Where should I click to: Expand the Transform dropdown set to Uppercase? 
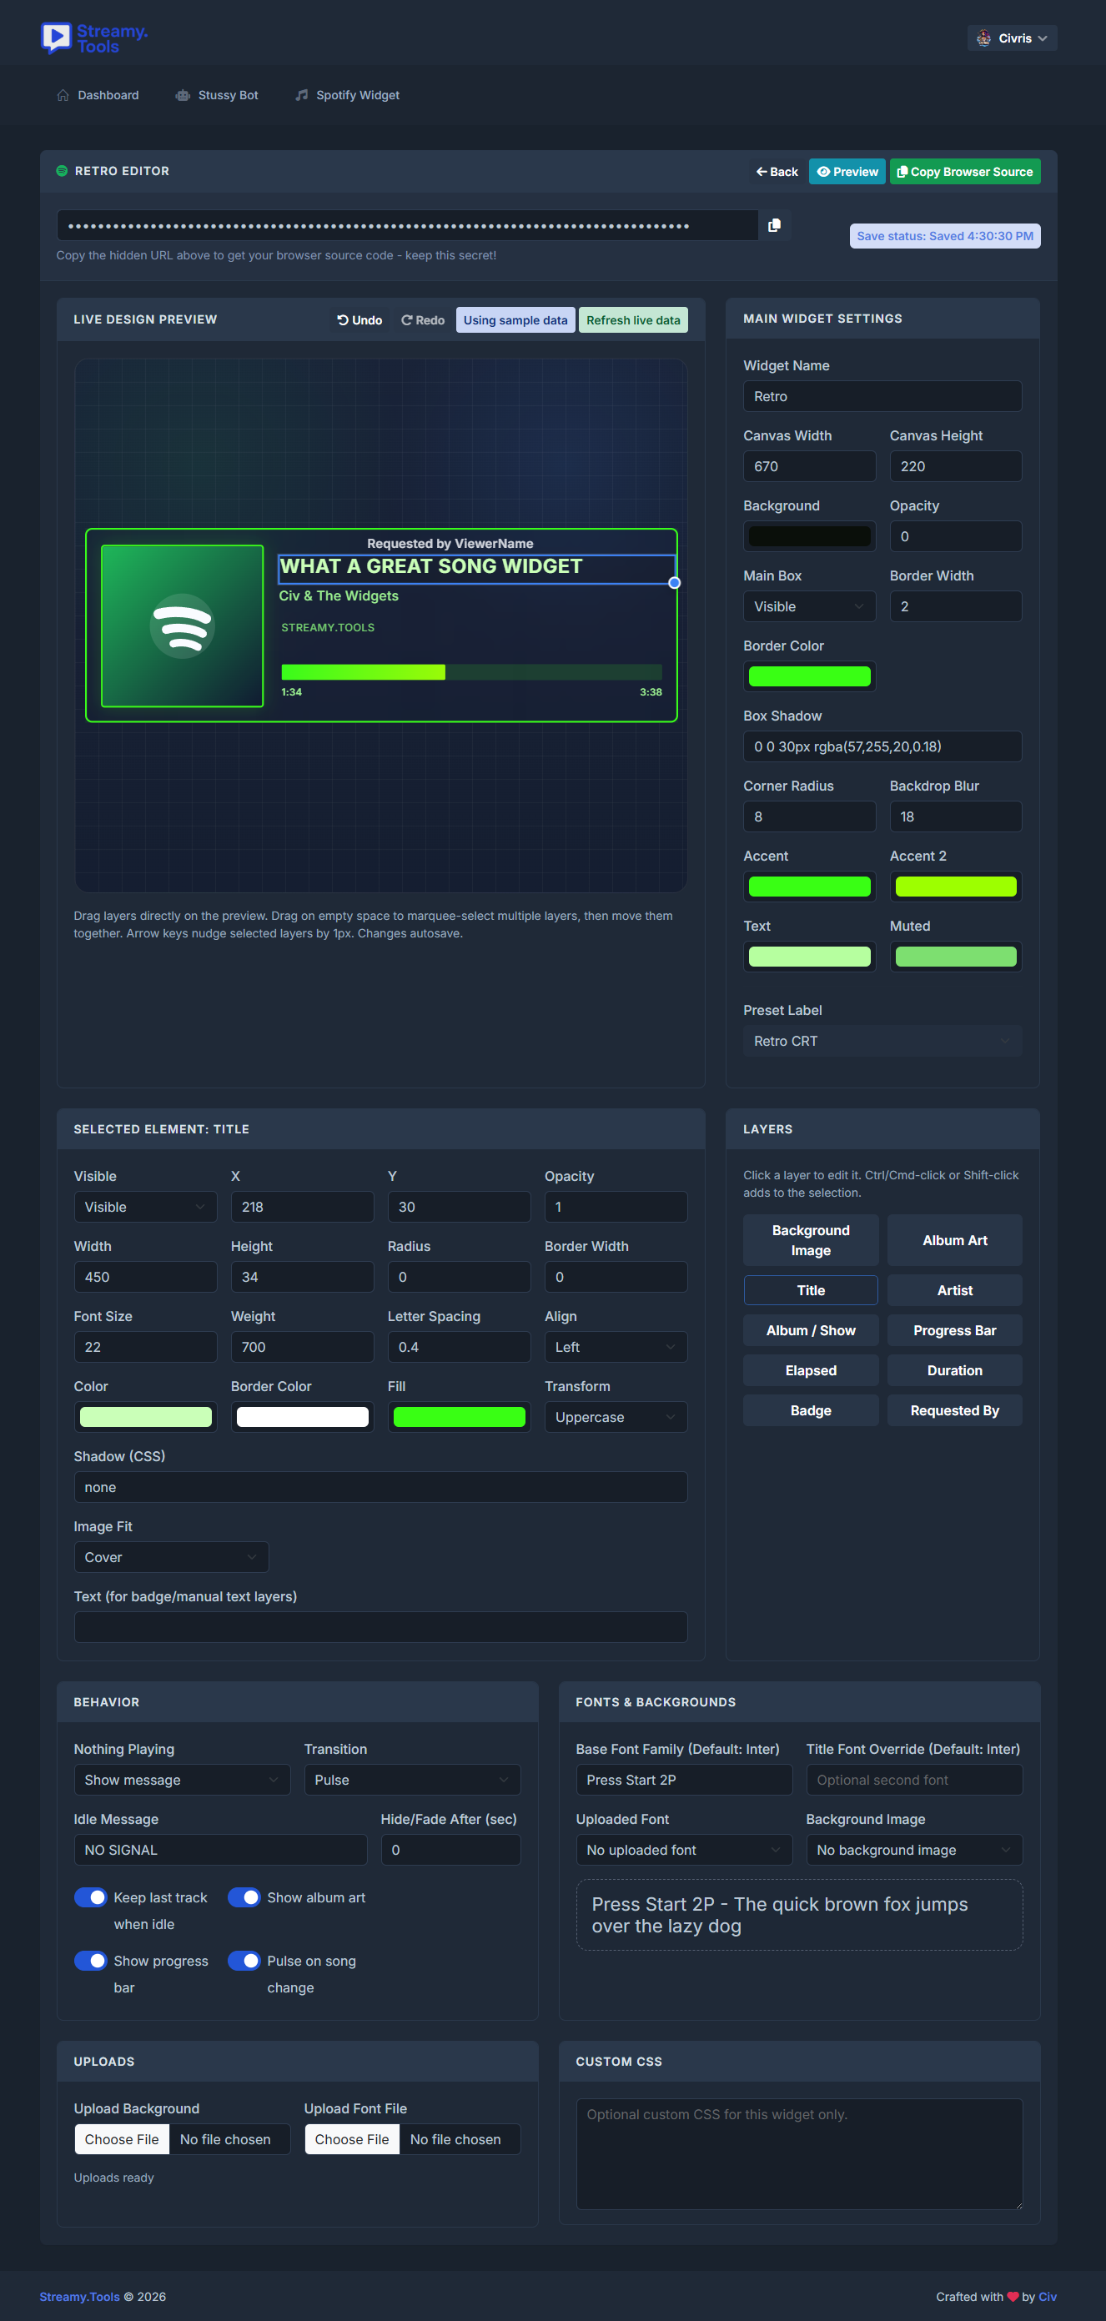(615, 1416)
